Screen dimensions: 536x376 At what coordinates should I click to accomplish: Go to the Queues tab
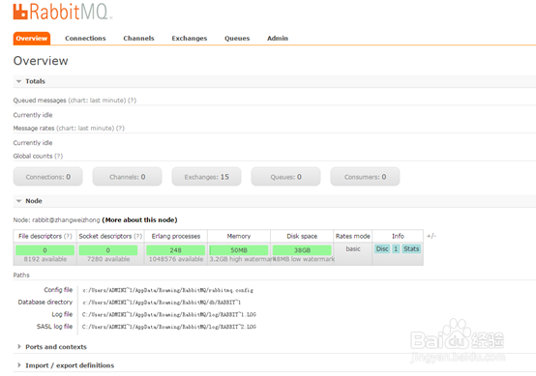(237, 39)
